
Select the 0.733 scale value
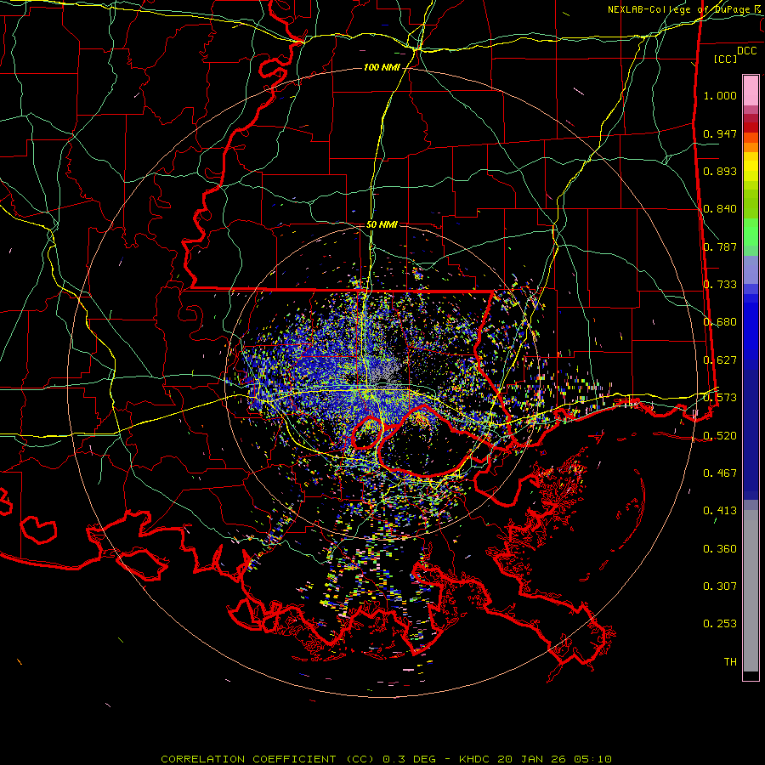[x=720, y=285]
